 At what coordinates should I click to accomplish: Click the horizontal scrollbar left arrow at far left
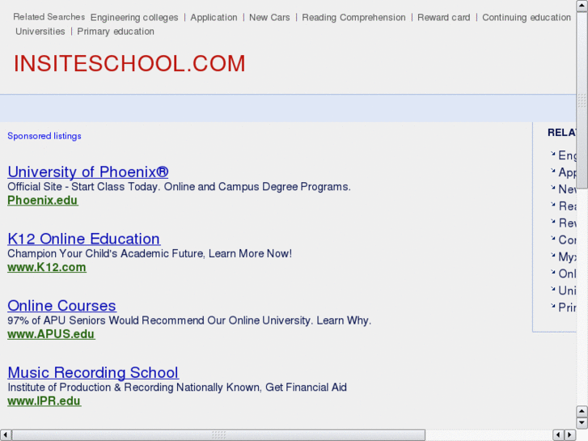(x=5, y=435)
